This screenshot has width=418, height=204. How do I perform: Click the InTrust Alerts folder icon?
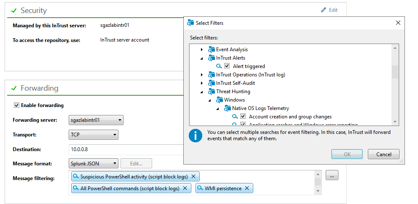coord(212,58)
